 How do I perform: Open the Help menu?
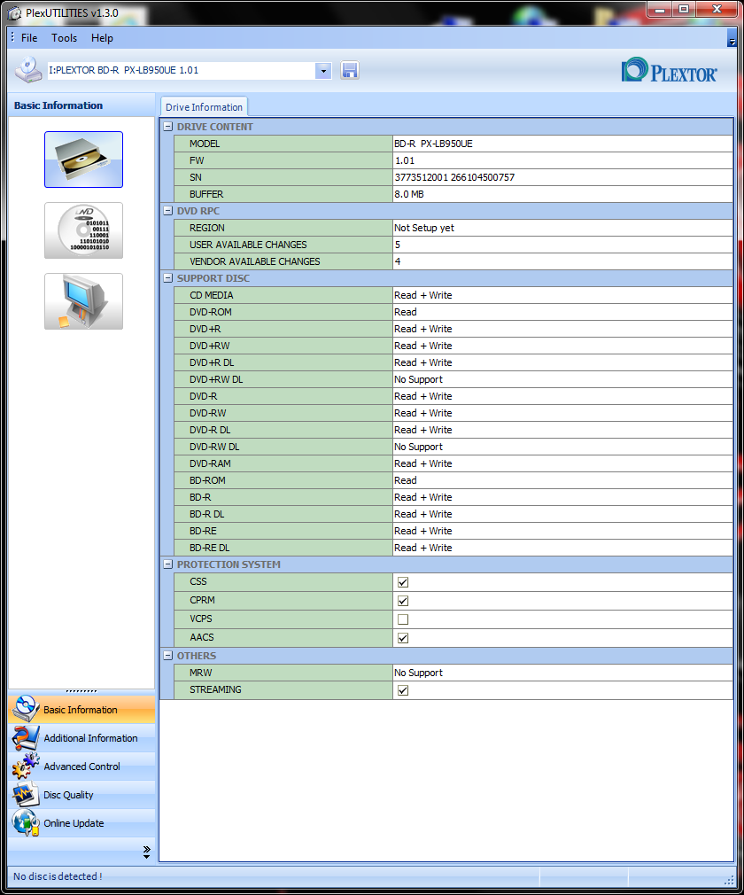(x=102, y=38)
